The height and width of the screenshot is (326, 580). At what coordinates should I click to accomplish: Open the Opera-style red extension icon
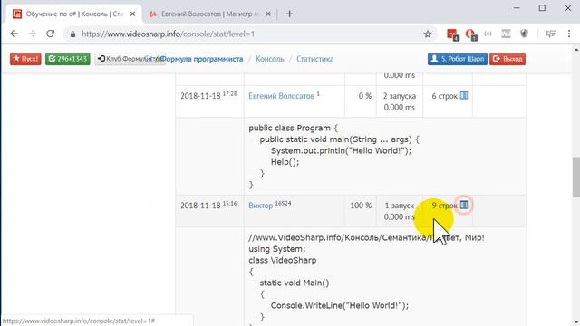point(471,34)
